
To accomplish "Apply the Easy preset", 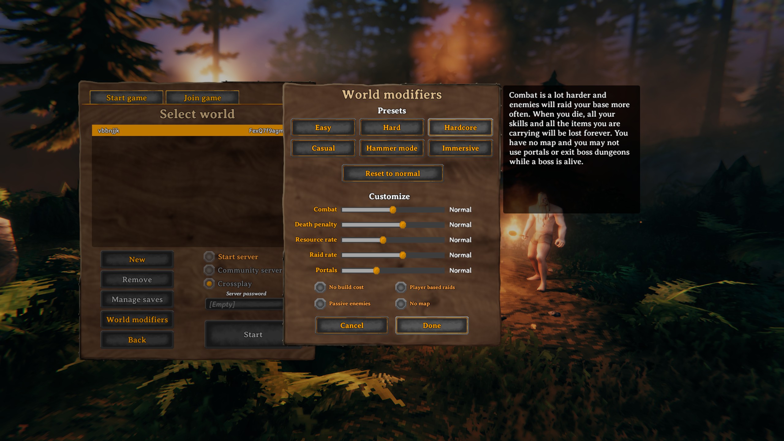I will pyautogui.click(x=323, y=127).
